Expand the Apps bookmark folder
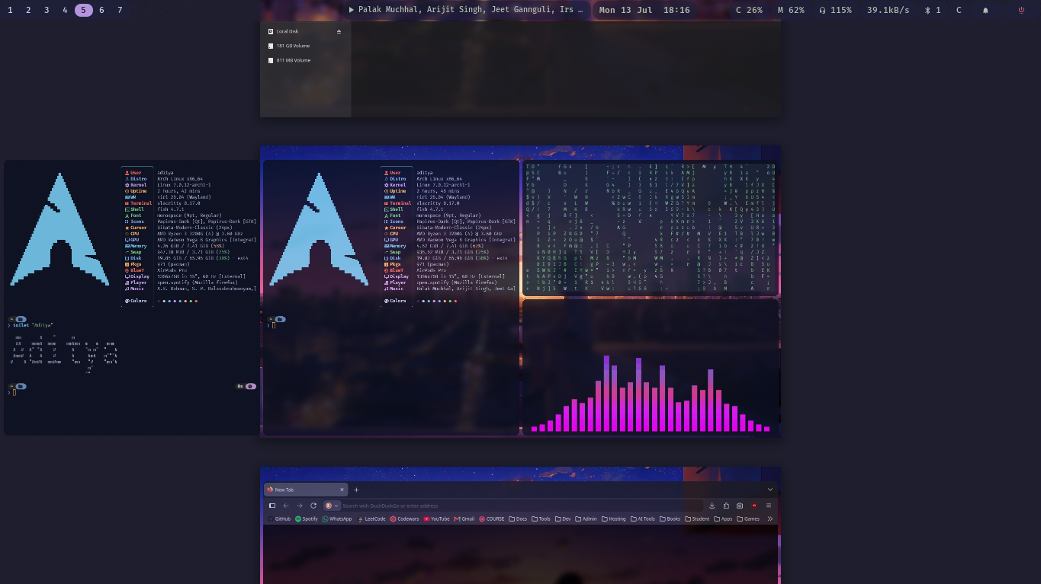The width and height of the screenshot is (1041, 584). point(723,519)
